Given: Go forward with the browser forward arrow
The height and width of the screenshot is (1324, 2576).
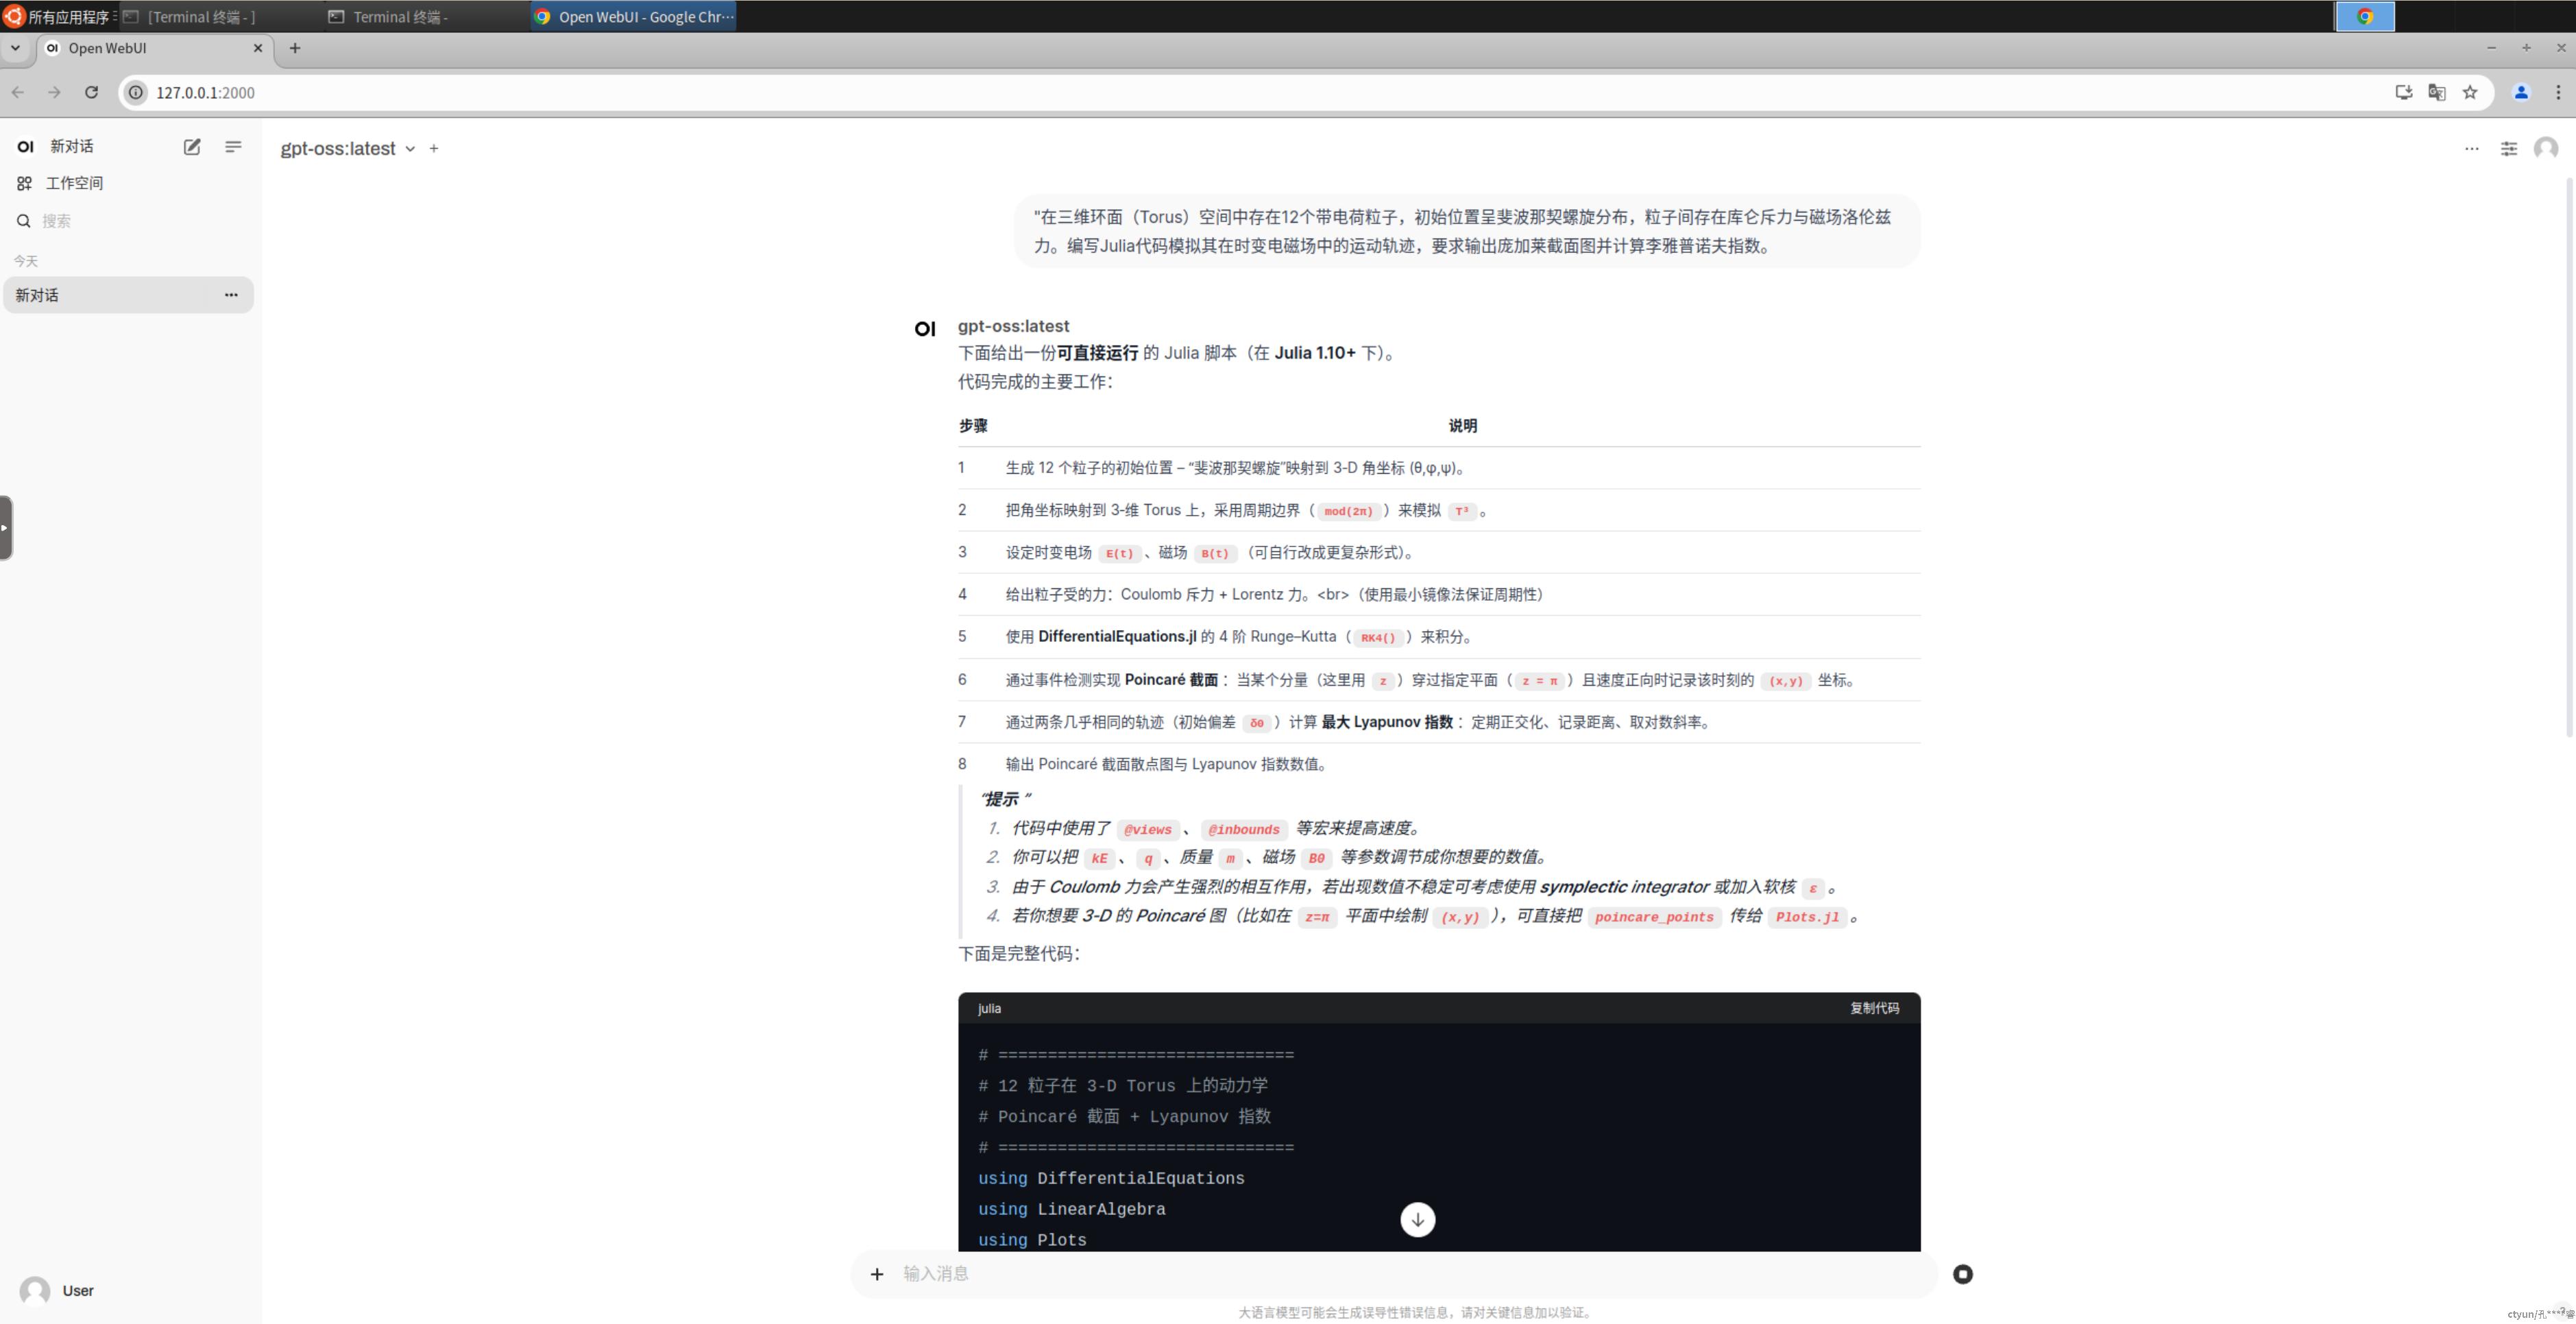Looking at the screenshot, I should pos(54,92).
